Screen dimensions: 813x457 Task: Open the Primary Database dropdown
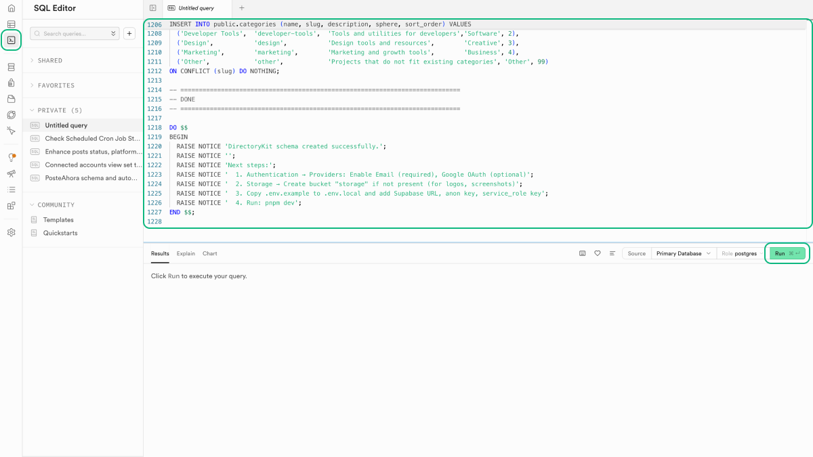684,253
